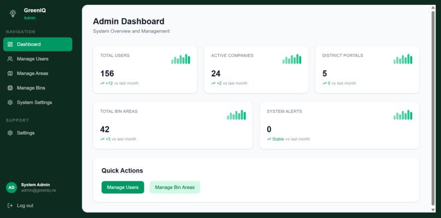The height and width of the screenshot is (218, 441).
Task: Click the vertical scrollbar thumb
Action: click(x=433, y=108)
